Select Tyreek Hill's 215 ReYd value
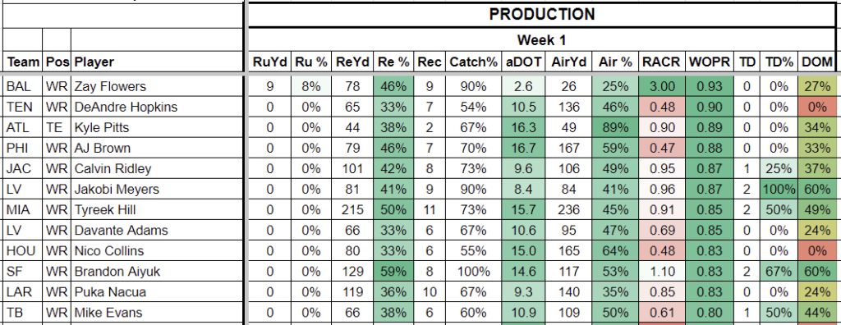 [352, 210]
